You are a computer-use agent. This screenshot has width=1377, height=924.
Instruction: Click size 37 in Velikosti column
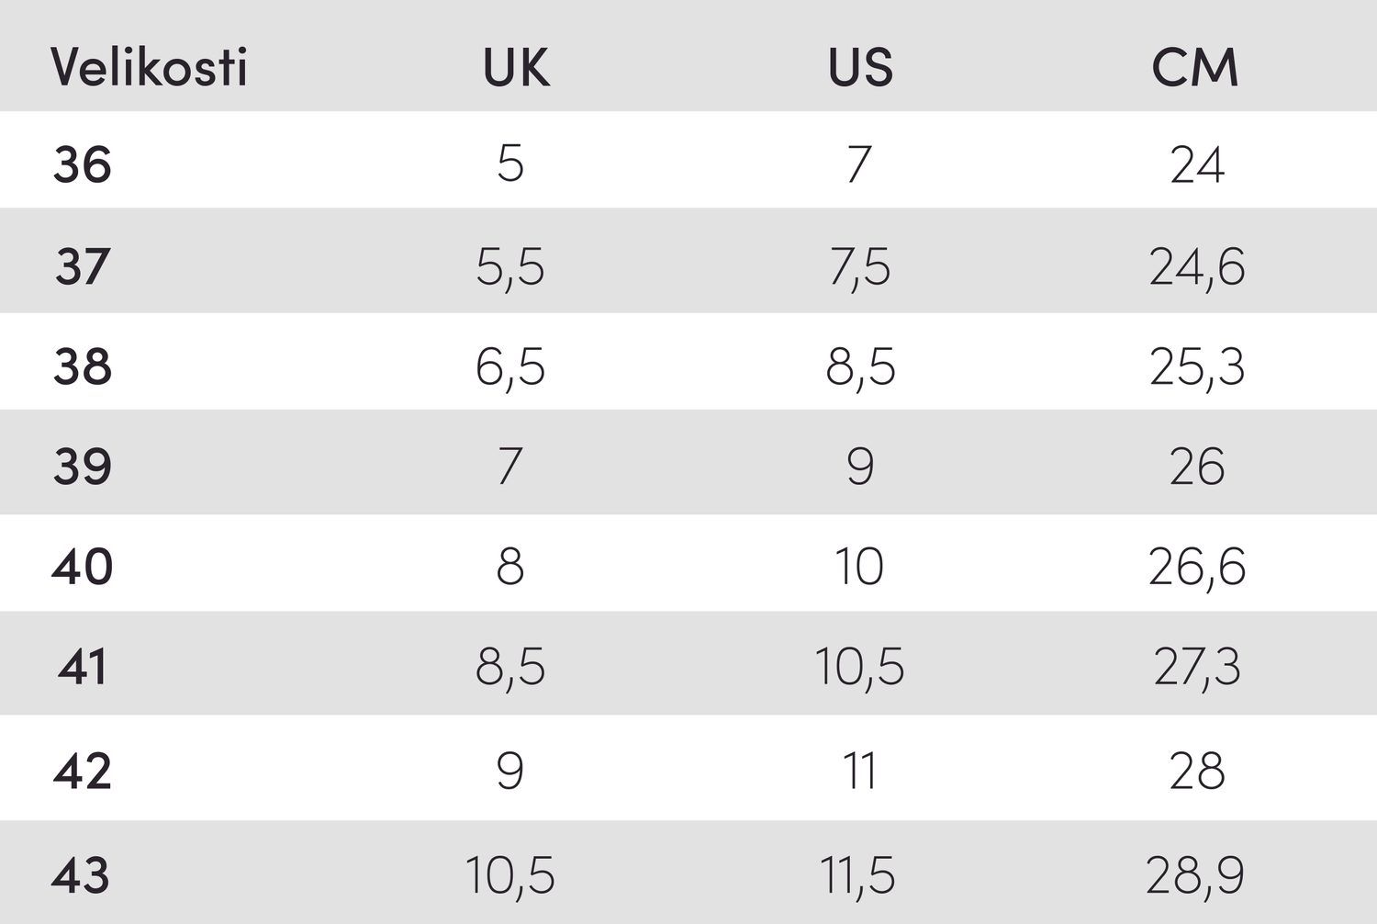83,266
